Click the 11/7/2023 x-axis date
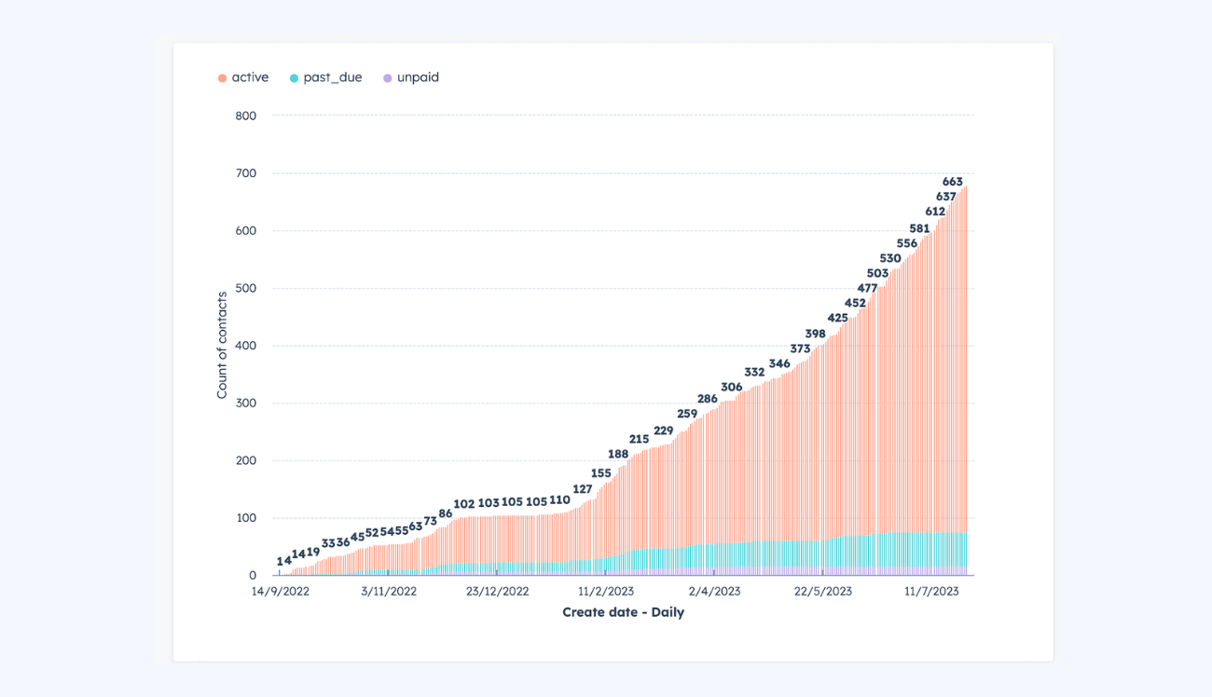The height and width of the screenshot is (697, 1212). 930,591
